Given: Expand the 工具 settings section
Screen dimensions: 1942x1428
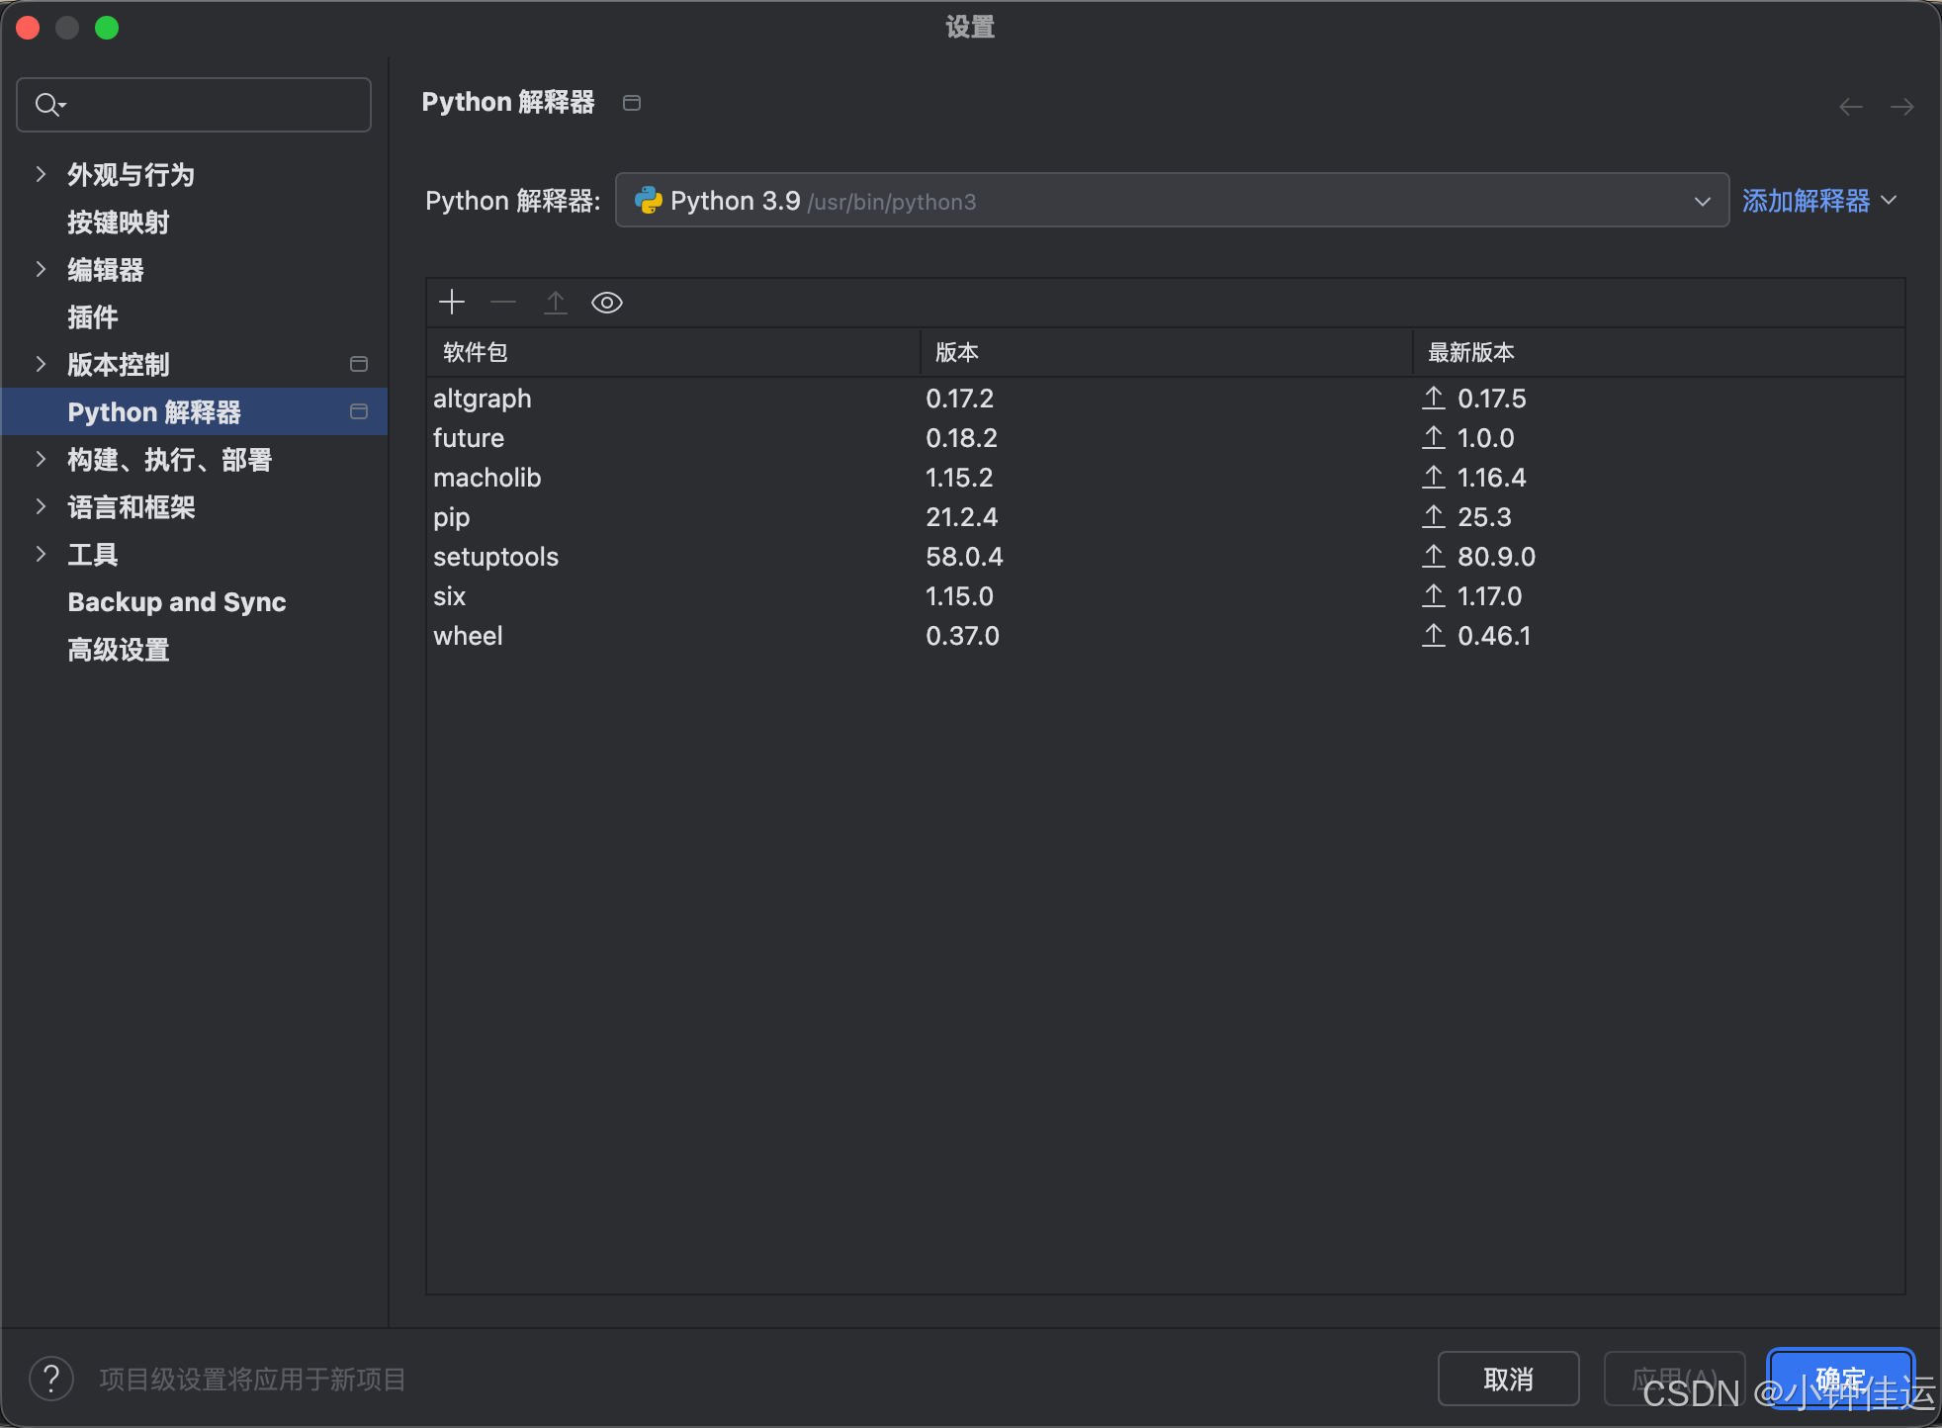Looking at the screenshot, I should point(41,555).
